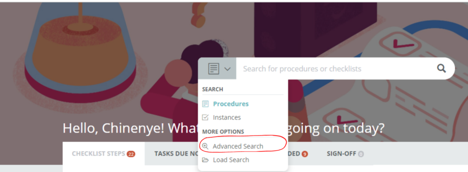Screen dimensions: 468x172
Task: Collapse the search type dropdown chevron
Action: tap(228, 69)
